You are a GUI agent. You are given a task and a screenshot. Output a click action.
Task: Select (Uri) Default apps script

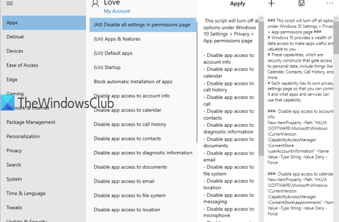(143, 53)
